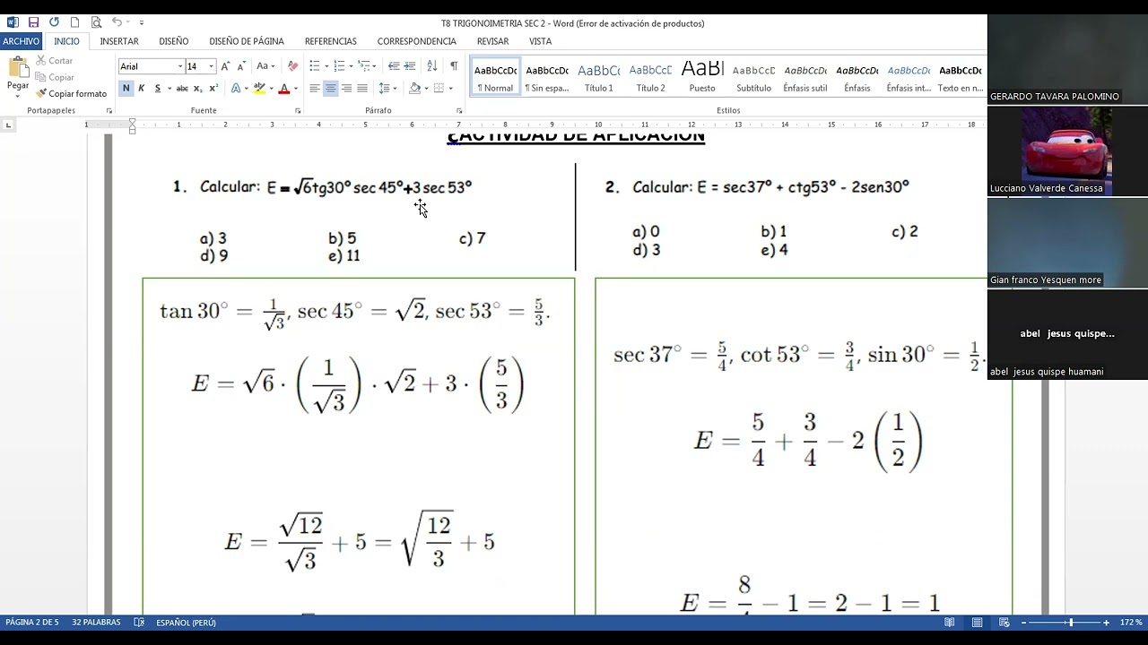Switch to Web Layout view in status bar
Screen dimensions: 1148x645
1004,623
